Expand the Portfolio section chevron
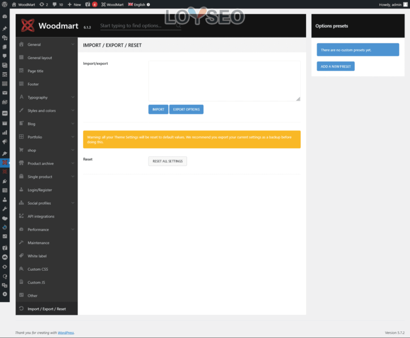The height and width of the screenshot is (338, 410). (x=73, y=137)
